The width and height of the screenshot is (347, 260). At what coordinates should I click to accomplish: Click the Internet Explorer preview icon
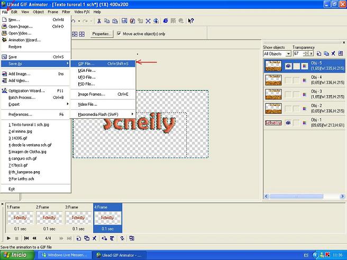point(166,21)
